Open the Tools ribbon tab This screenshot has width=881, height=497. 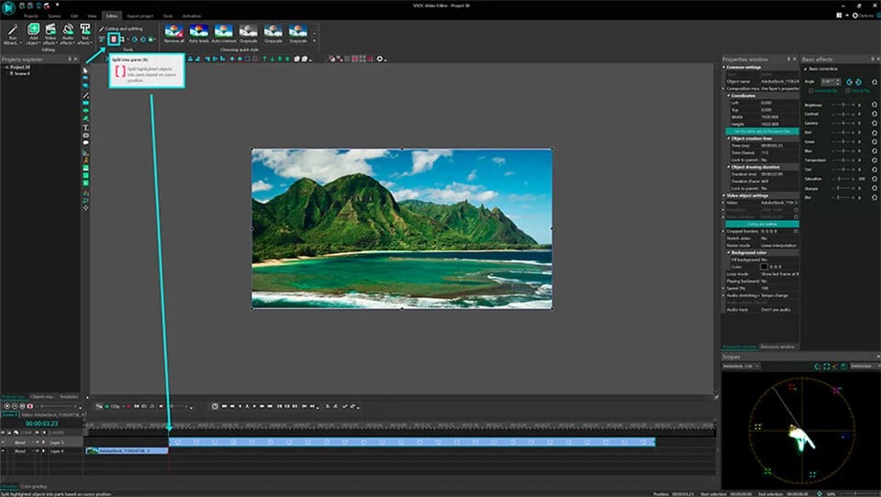(x=168, y=16)
